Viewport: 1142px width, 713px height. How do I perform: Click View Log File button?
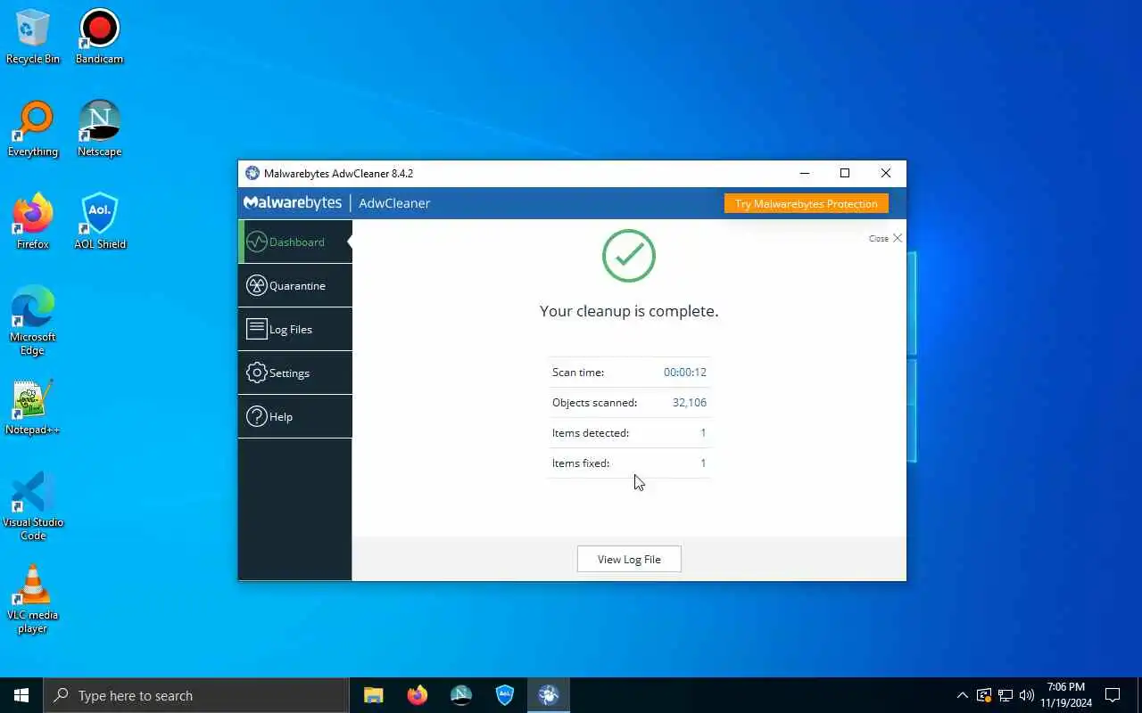point(629,559)
